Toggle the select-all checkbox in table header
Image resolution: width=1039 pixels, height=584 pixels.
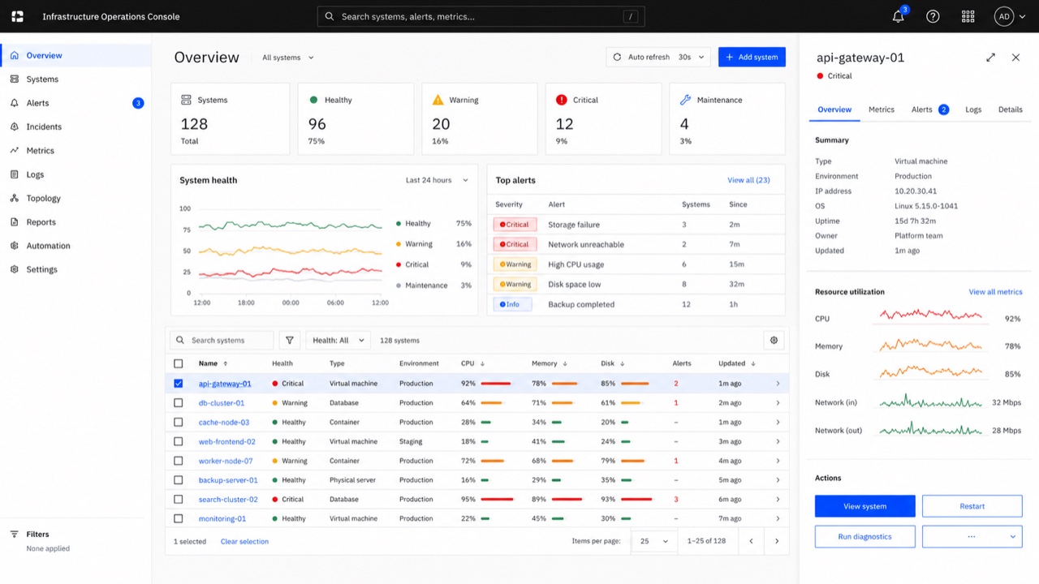point(179,363)
